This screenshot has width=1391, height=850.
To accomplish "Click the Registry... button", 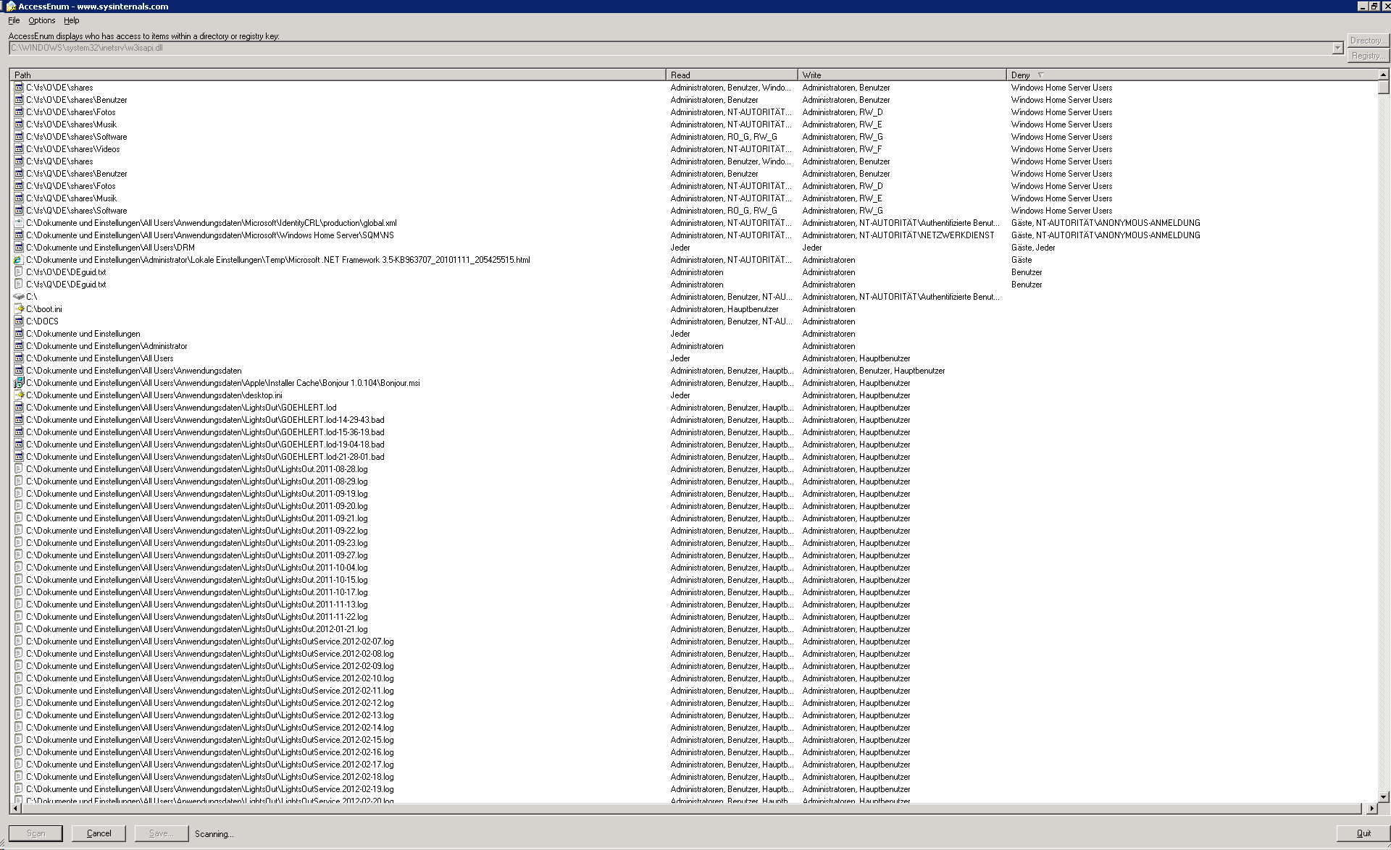I will click(1368, 56).
